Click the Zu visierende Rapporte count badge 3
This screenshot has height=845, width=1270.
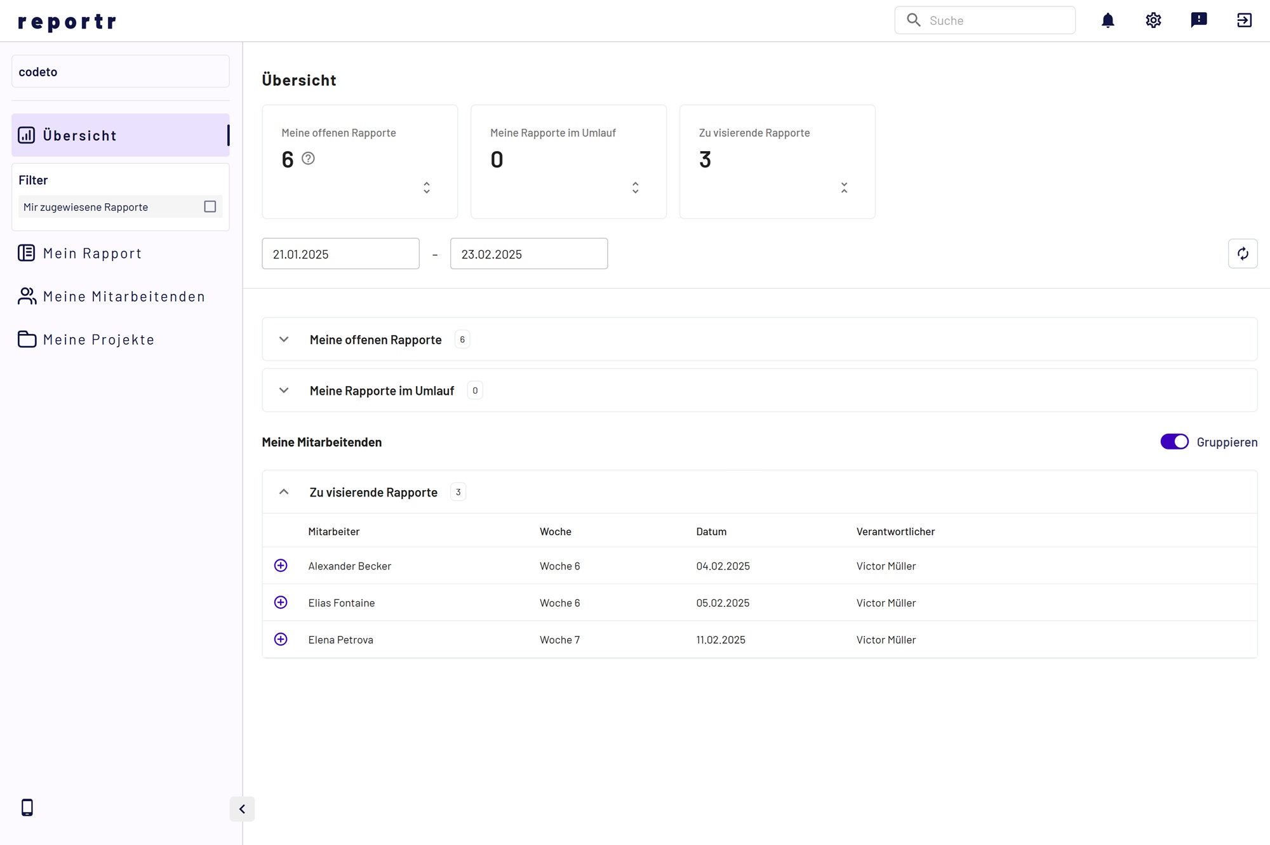tap(458, 492)
